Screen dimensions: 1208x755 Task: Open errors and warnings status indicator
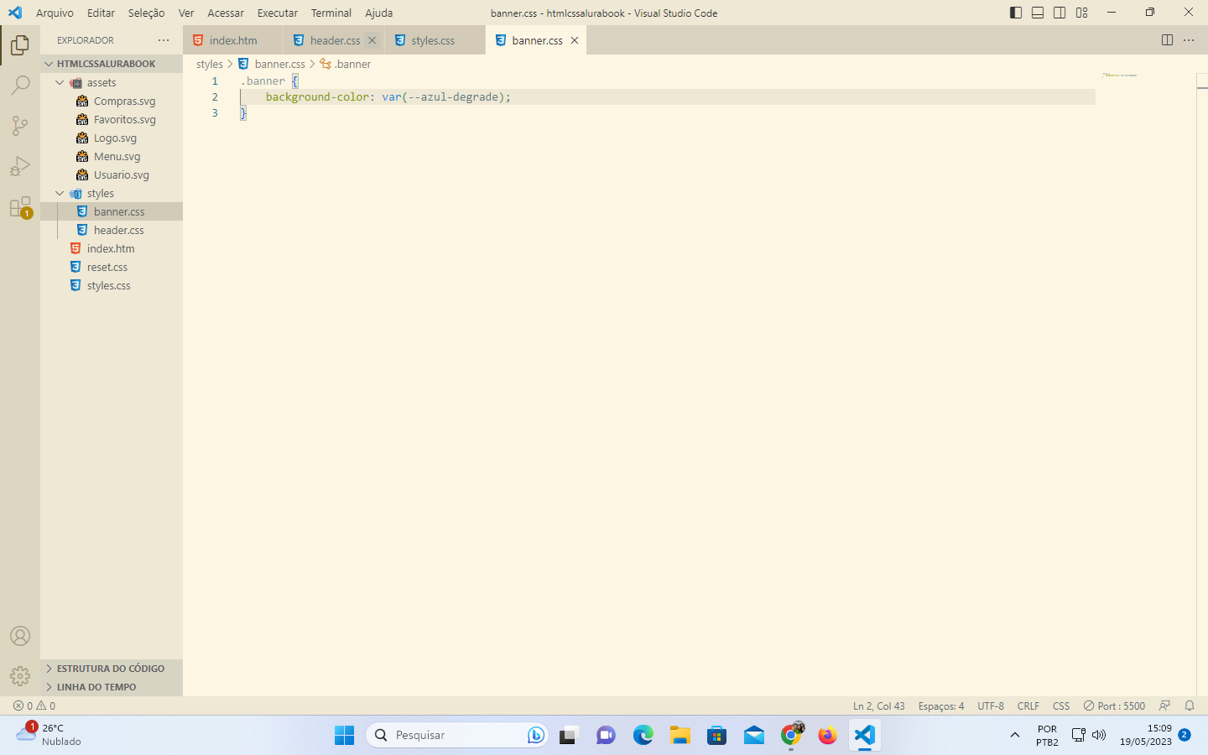point(34,706)
